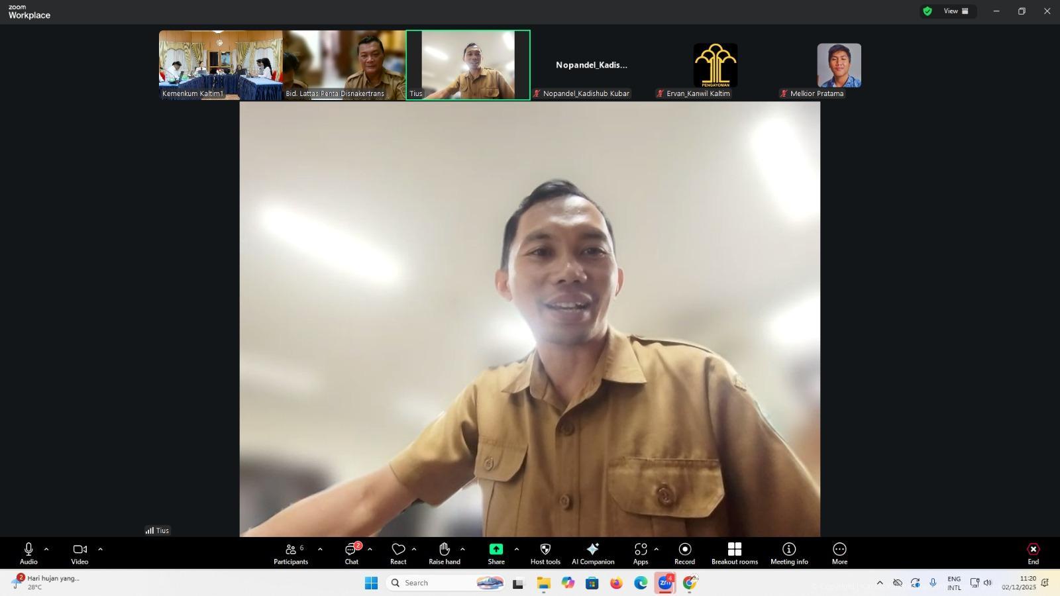Viewport: 1060px width, 596px height.
Task: Expand the Share options chevron
Action: coord(517,549)
